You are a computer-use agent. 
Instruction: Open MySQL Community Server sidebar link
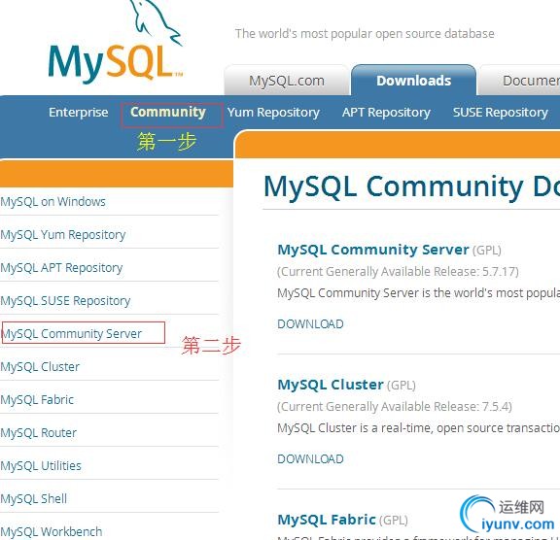tap(71, 334)
